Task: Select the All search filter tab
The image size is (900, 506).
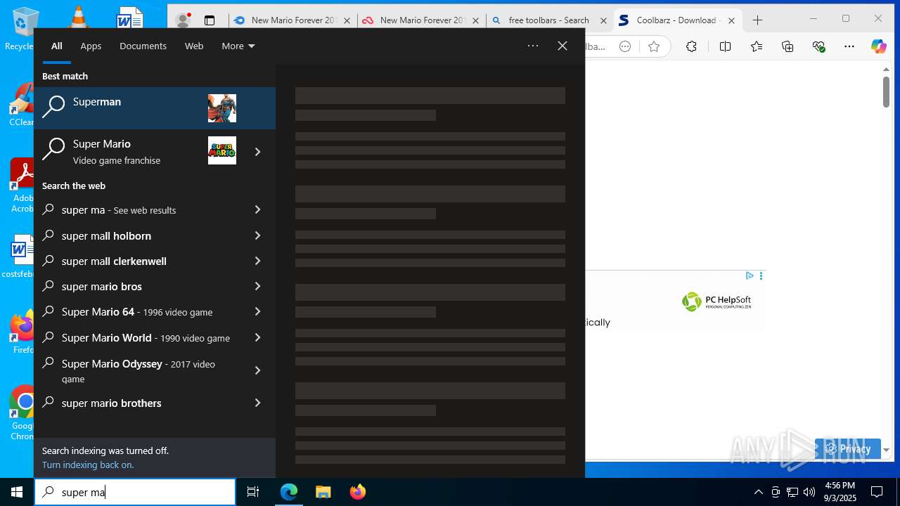Action: tap(57, 46)
